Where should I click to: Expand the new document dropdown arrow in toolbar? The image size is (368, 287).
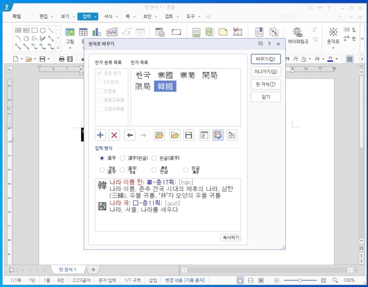pyautogui.click(x=22, y=59)
